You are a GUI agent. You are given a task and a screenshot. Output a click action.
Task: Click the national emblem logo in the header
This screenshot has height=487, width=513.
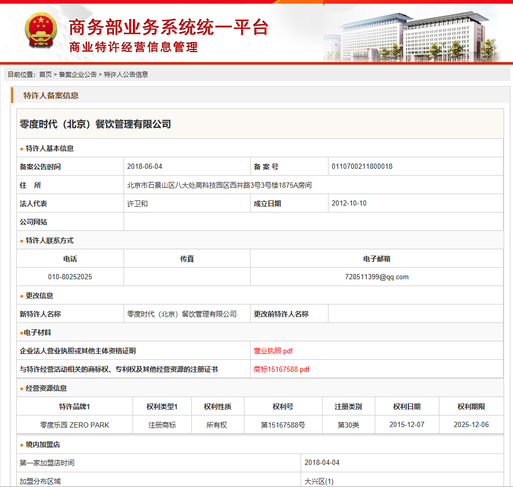[41, 30]
